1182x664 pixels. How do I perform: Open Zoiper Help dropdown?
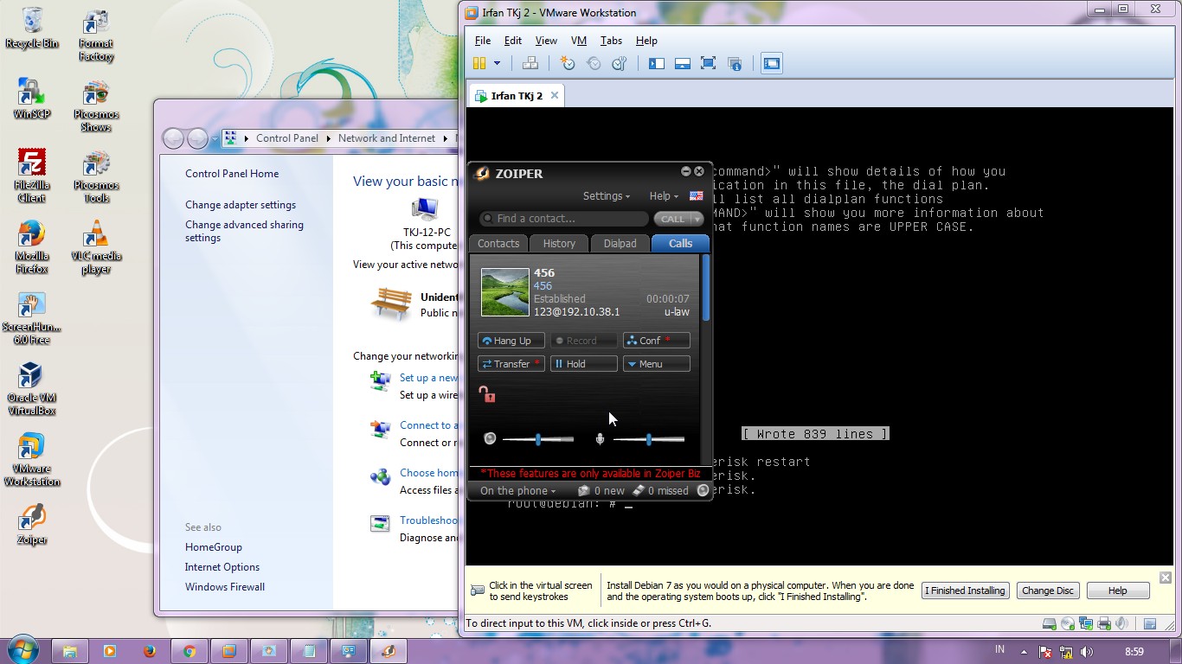click(x=664, y=196)
